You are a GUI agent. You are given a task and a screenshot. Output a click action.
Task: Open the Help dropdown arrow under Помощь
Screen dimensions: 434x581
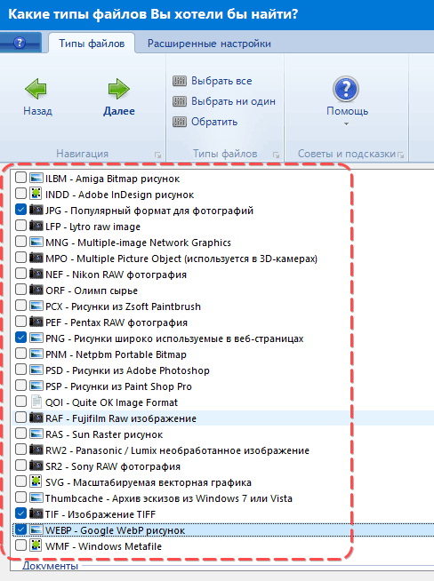[x=346, y=123]
